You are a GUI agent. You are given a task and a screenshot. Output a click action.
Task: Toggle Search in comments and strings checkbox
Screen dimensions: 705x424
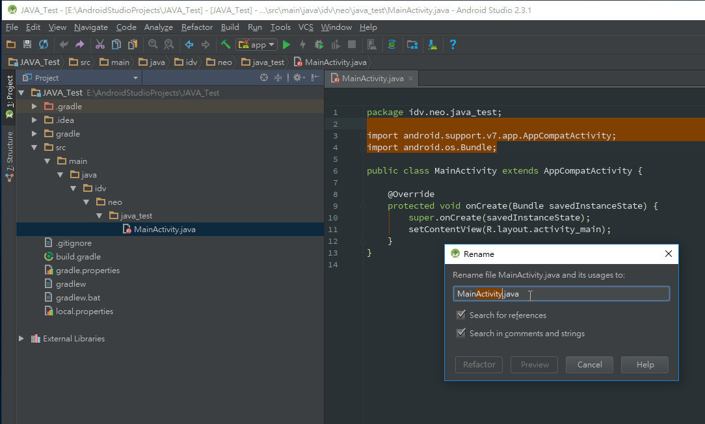(x=461, y=333)
